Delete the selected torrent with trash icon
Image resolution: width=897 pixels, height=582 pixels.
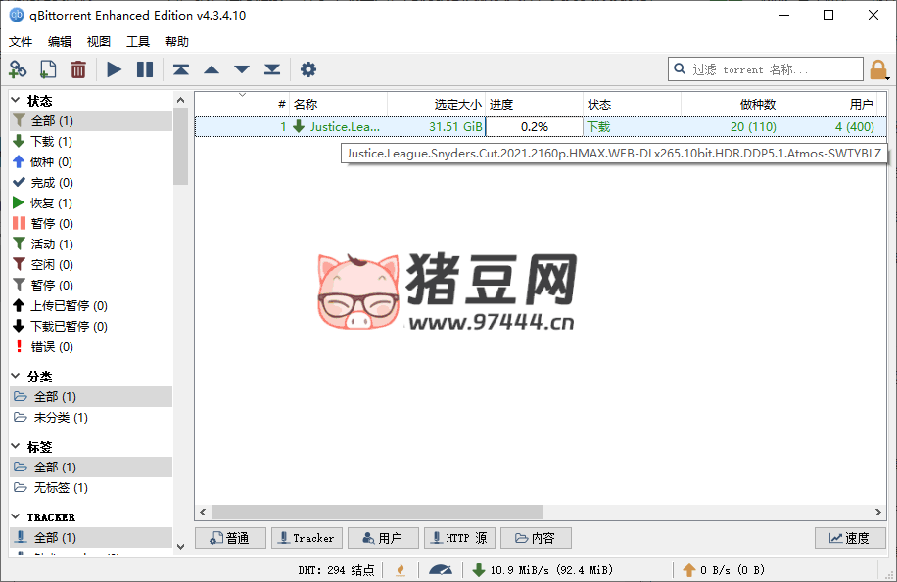(78, 69)
